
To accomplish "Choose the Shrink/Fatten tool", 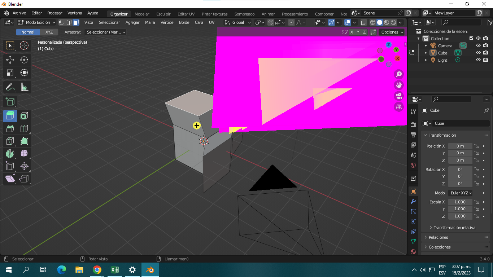I will pos(24,166).
